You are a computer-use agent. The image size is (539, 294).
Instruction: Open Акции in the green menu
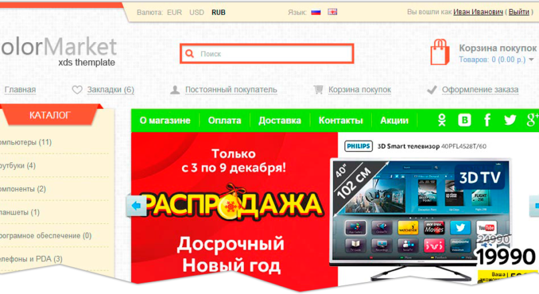coord(395,120)
